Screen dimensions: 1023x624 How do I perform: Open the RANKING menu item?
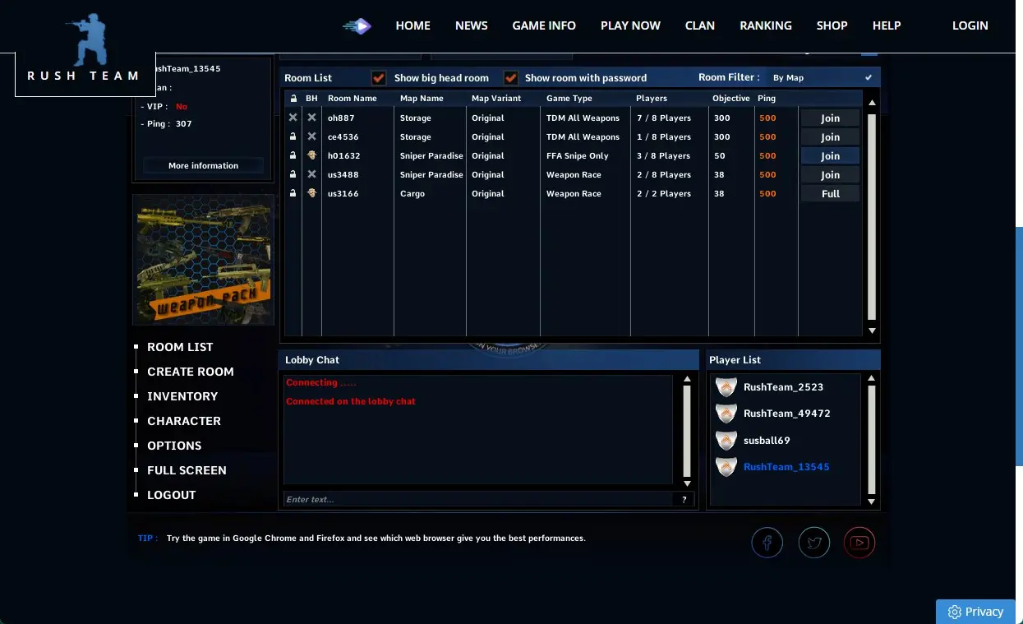pyautogui.click(x=766, y=25)
